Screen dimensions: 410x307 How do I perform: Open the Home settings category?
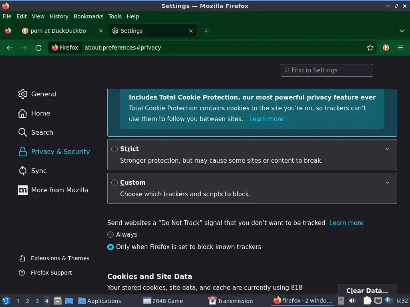pyautogui.click(x=34, y=113)
